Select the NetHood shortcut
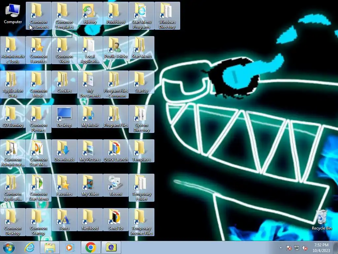This screenshot has height=254, width=338. 90,220
